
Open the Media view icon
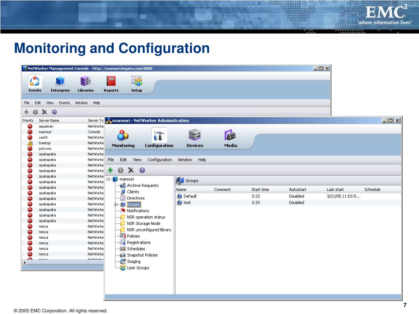pos(231,139)
